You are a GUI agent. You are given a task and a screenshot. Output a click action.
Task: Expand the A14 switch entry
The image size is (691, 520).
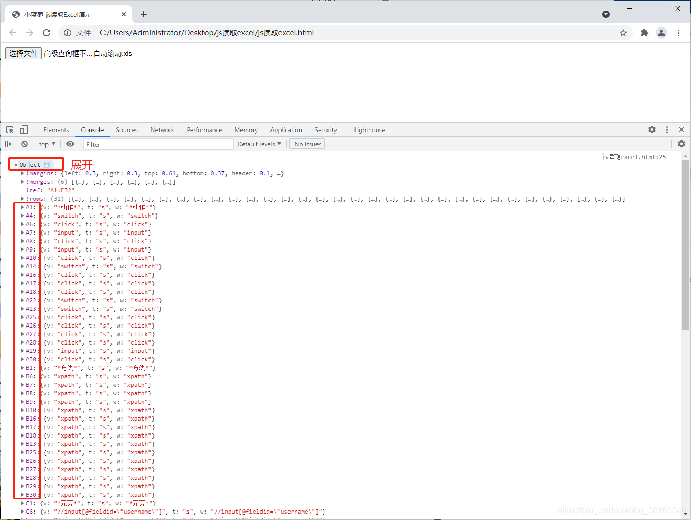coord(23,266)
